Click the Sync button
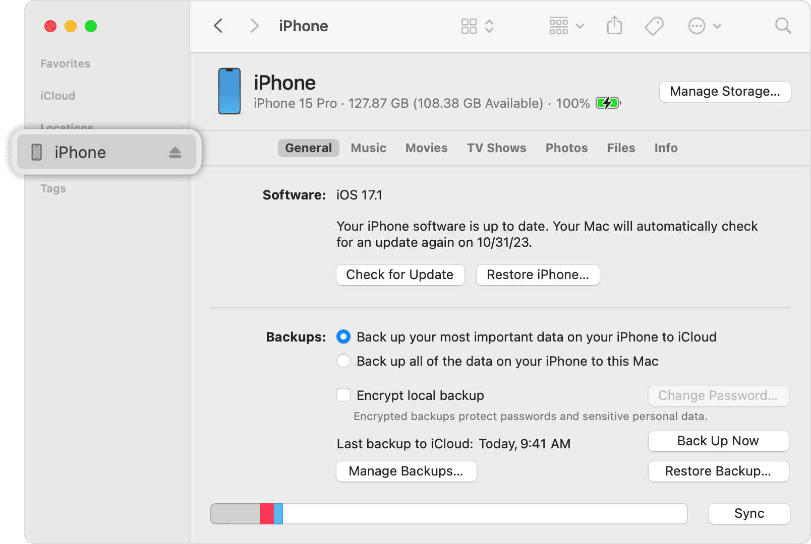The width and height of the screenshot is (811, 544). pos(749,514)
